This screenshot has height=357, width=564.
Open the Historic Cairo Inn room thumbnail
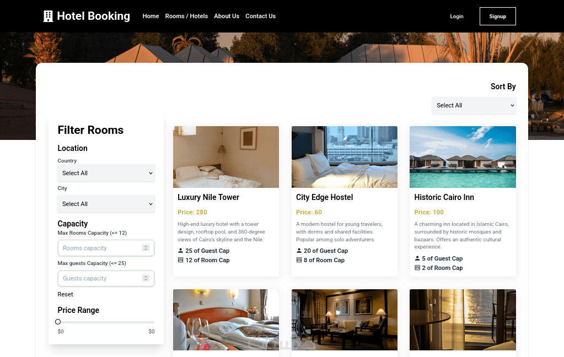(463, 157)
